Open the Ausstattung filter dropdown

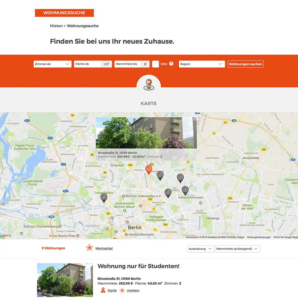(201, 249)
